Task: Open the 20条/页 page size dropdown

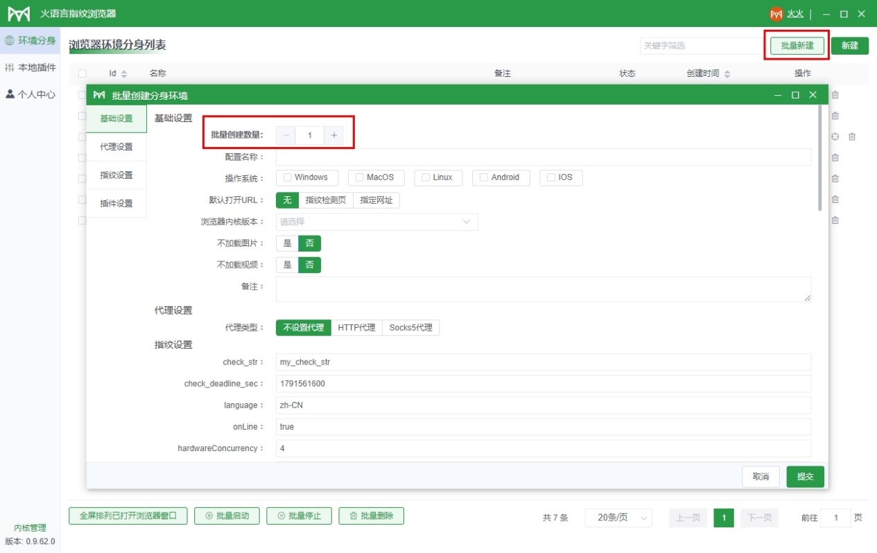Action: coord(618,518)
